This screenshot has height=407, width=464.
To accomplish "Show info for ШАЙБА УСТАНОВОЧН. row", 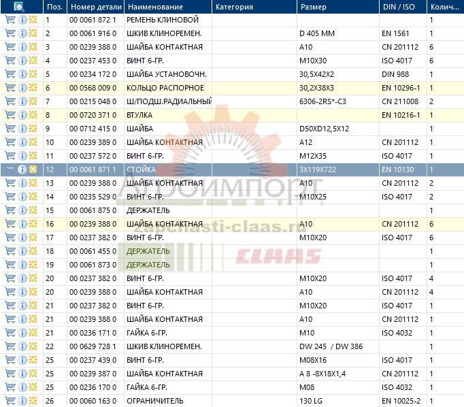I will coord(22,74).
